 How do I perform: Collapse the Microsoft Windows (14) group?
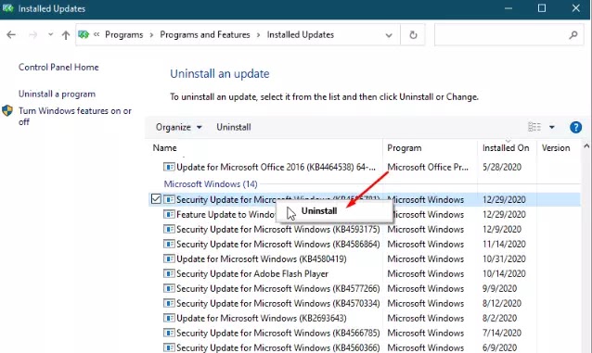click(x=211, y=184)
